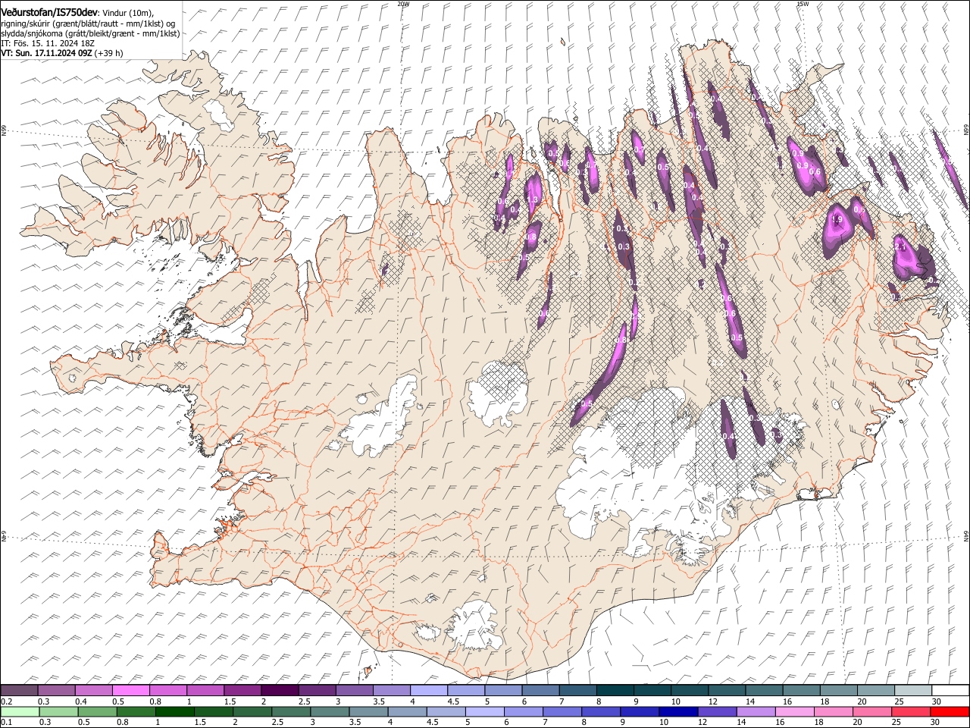
Task: Pick upper legend swatch starting at 3
Action: [x=354, y=691]
